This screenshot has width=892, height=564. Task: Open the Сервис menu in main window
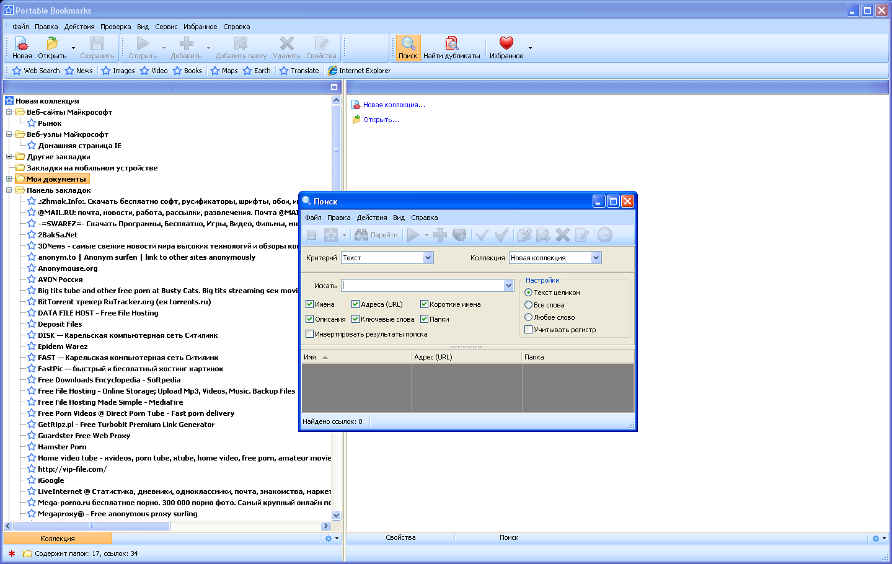coord(166,27)
